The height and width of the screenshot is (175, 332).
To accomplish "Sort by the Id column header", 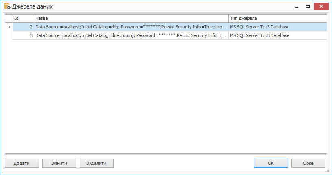I will [x=23, y=18].
